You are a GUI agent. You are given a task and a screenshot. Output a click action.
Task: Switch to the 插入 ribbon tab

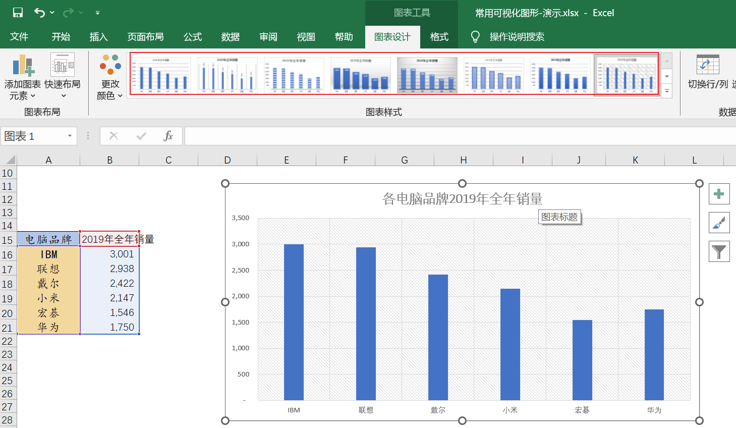pyautogui.click(x=98, y=37)
